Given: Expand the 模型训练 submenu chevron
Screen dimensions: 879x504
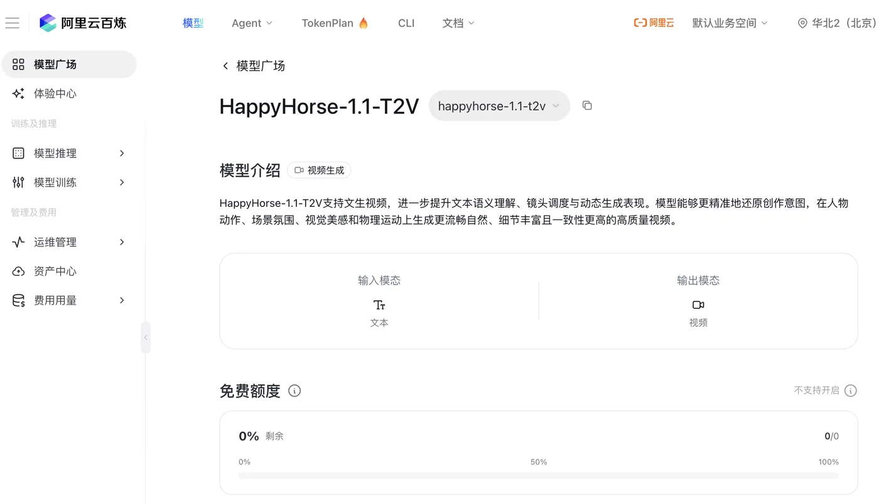Looking at the screenshot, I should point(122,182).
